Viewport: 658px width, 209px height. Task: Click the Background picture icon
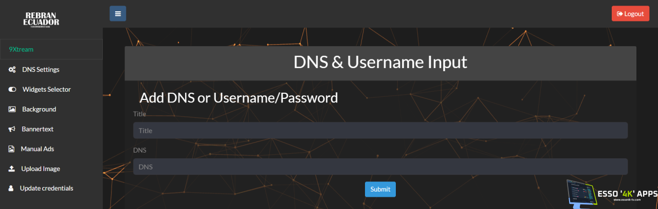12,110
